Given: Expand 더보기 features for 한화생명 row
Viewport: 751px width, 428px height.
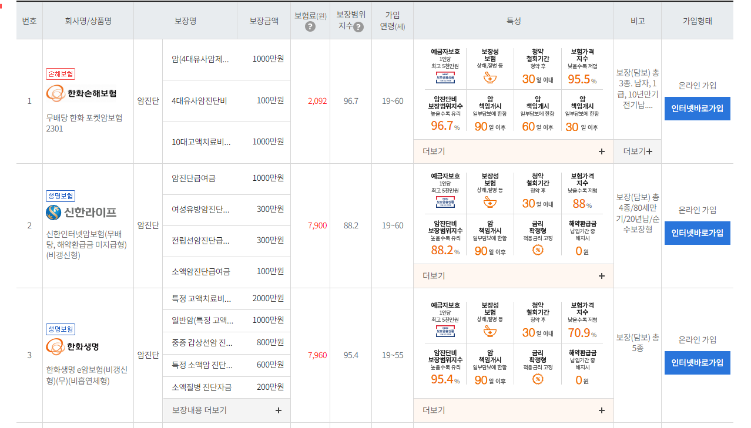Looking at the screenshot, I should click(x=514, y=410).
